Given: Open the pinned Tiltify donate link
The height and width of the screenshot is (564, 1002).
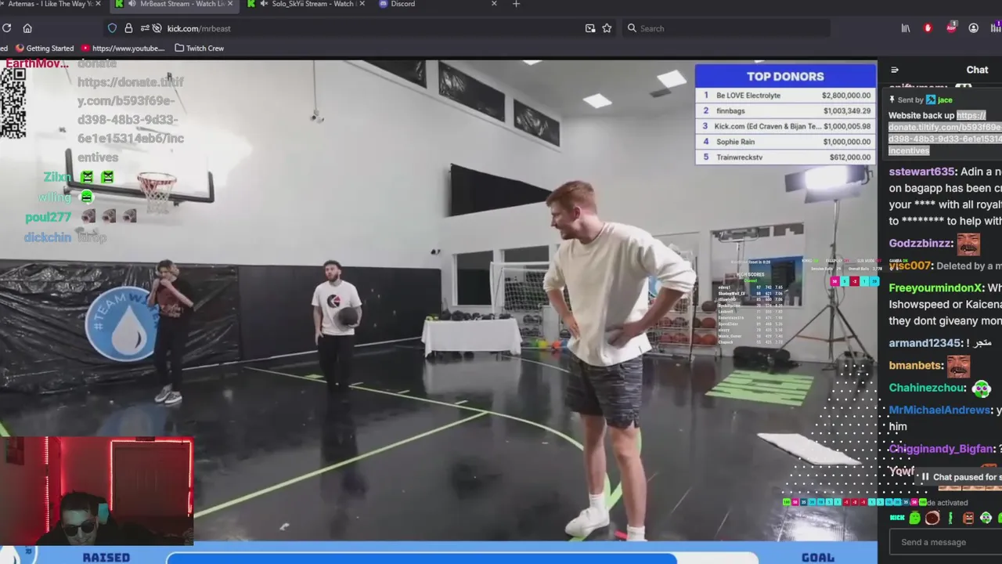Looking at the screenshot, I should pos(945,133).
